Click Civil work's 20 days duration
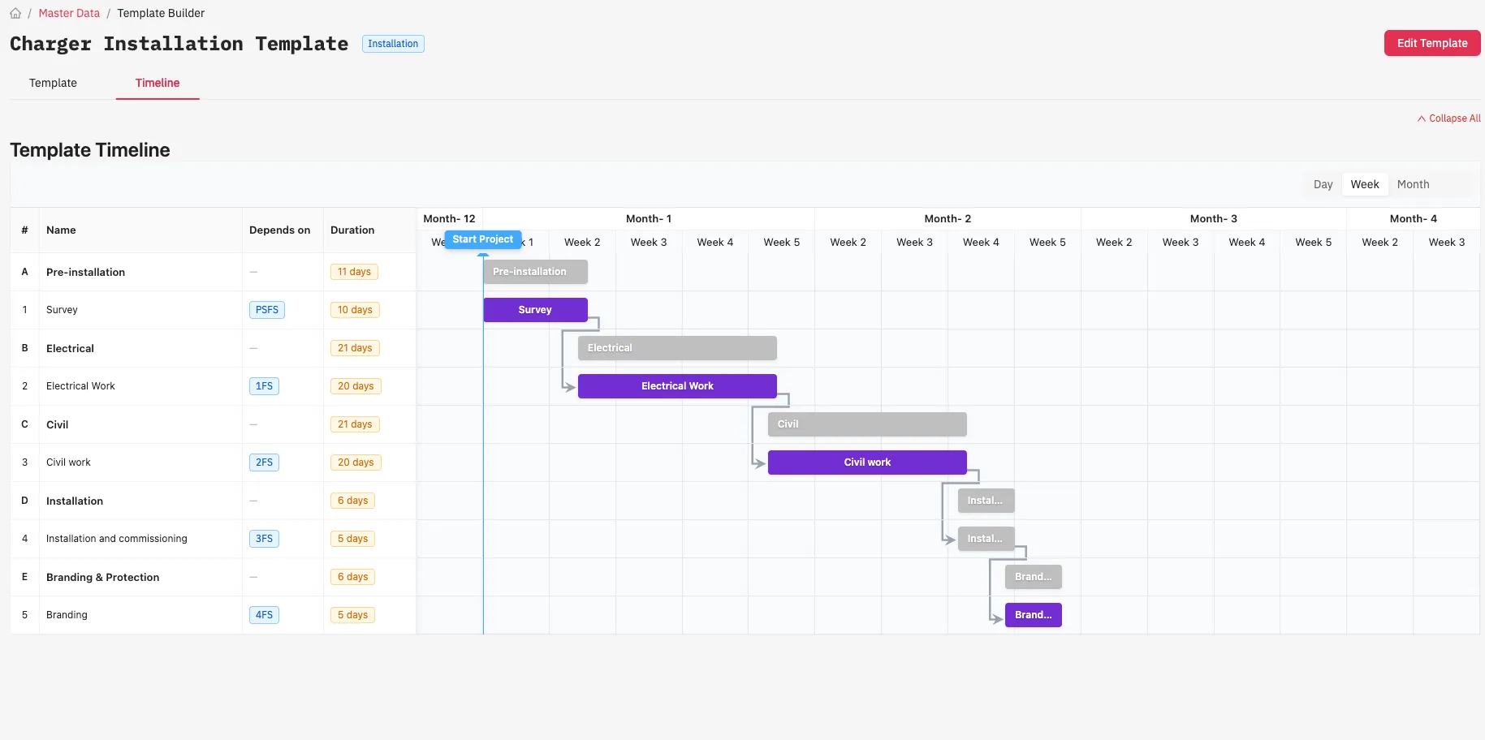1485x740 pixels. click(356, 462)
